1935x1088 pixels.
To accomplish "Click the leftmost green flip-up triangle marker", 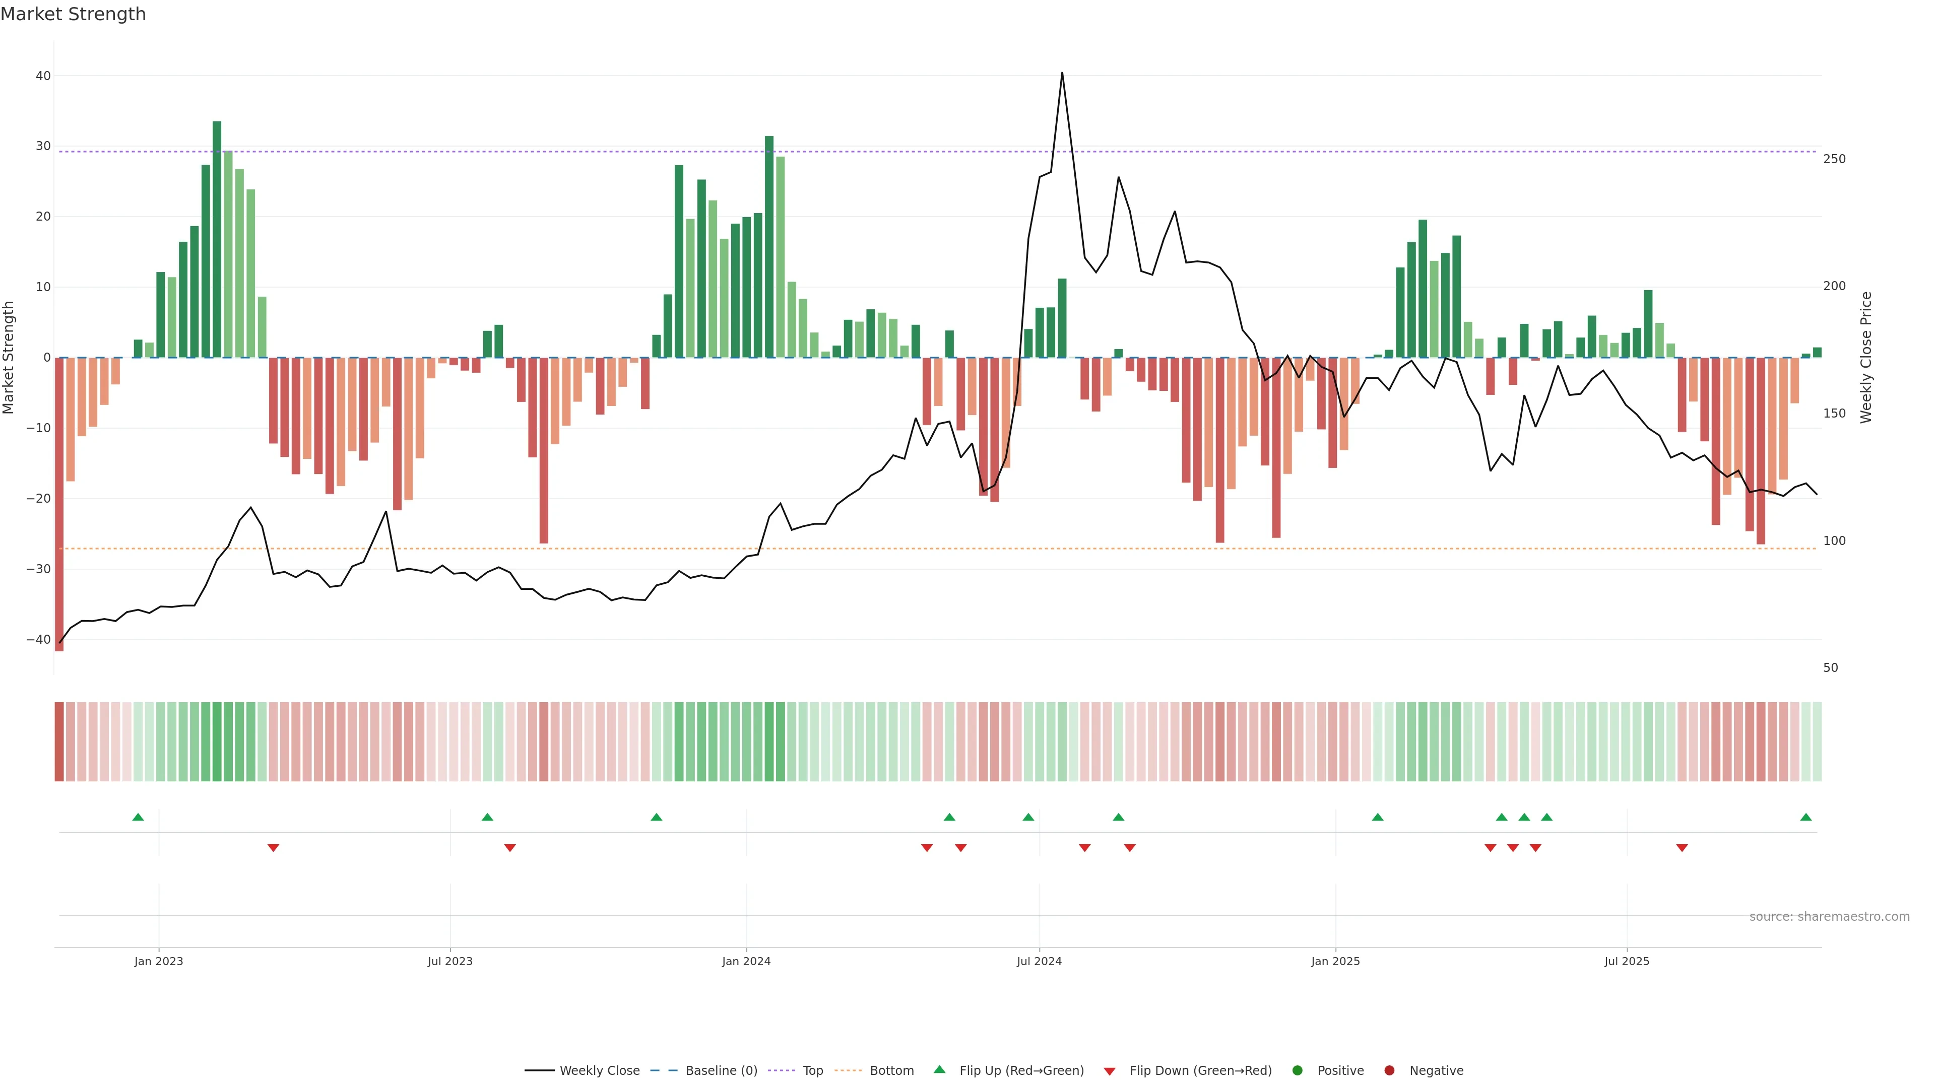I will point(138,817).
